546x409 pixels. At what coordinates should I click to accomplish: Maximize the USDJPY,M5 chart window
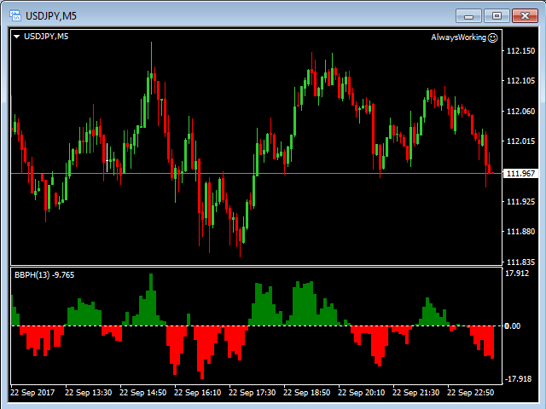496,14
